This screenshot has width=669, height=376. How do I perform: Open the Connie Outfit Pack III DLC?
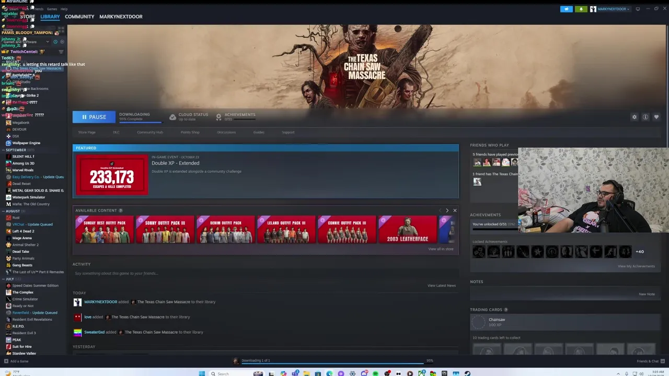[347, 230]
